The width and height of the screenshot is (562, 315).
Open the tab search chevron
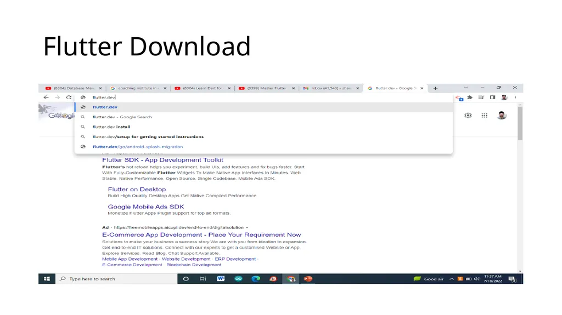(x=465, y=88)
